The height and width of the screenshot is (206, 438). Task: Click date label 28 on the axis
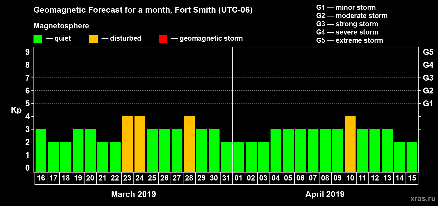189,178
